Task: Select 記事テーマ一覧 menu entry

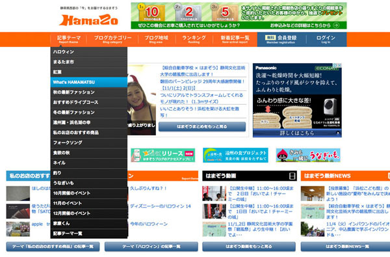Action: [x=89, y=234]
